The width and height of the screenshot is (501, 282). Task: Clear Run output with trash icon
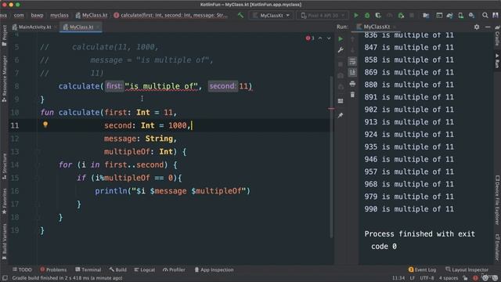[x=352, y=95]
